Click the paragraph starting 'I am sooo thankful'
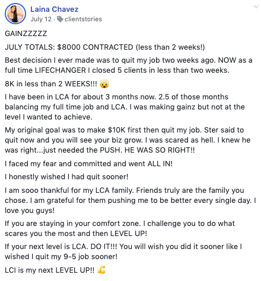Screen dimensions: 261x281 [x=130, y=201]
